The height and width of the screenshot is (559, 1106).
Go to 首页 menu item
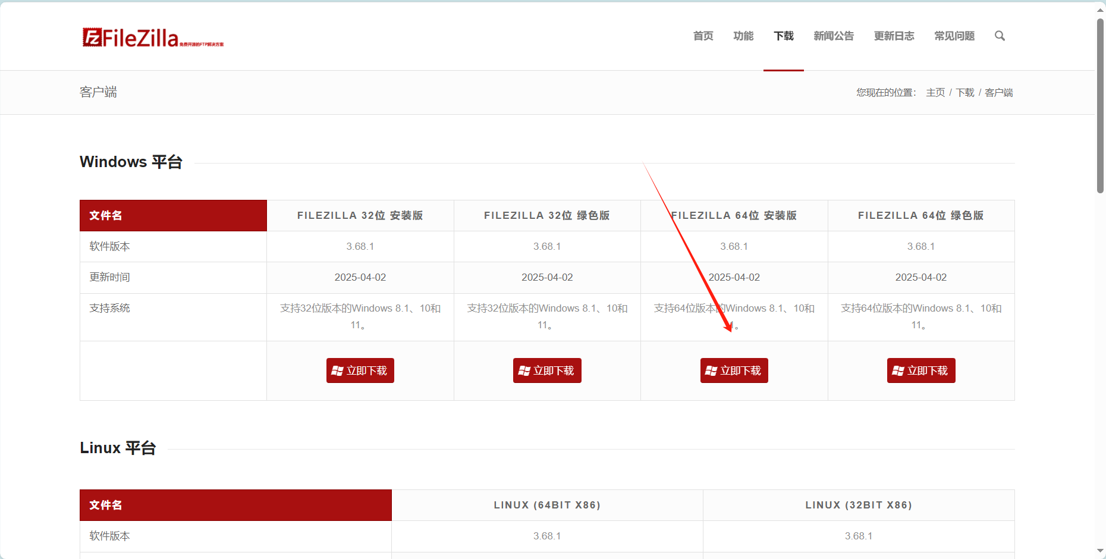pyautogui.click(x=703, y=36)
